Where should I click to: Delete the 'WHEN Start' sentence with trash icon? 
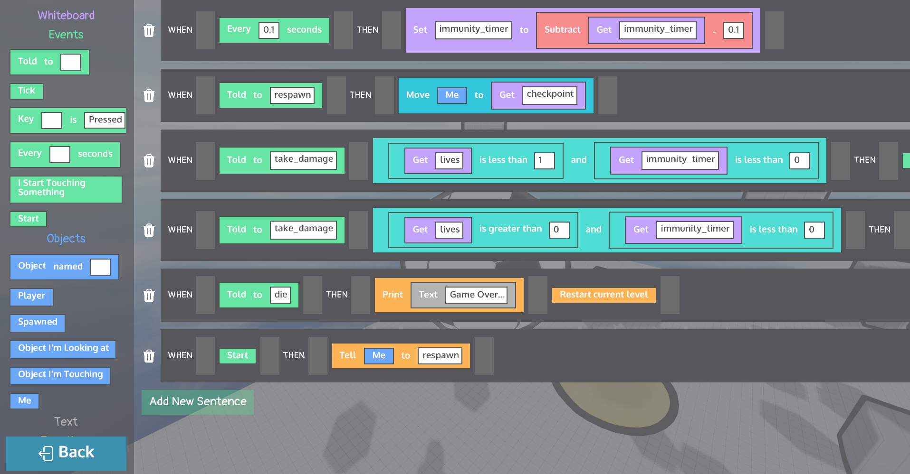pos(149,356)
